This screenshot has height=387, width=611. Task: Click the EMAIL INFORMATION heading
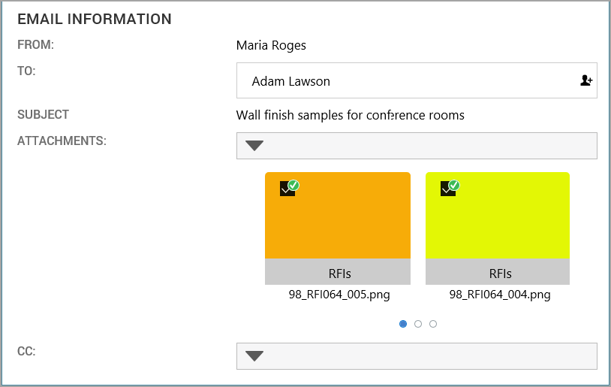pyautogui.click(x=95, y=19)
